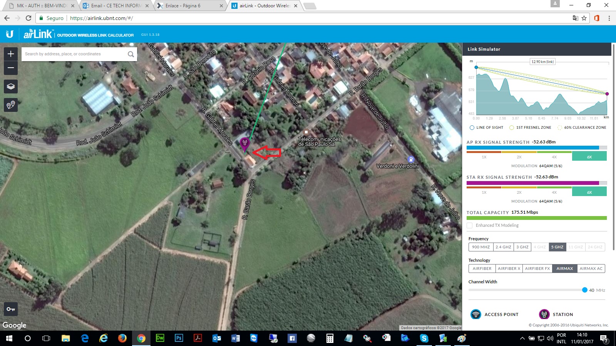
Task: Open Dreamweaver from the taskbar
Action: [x=160, y=338]
